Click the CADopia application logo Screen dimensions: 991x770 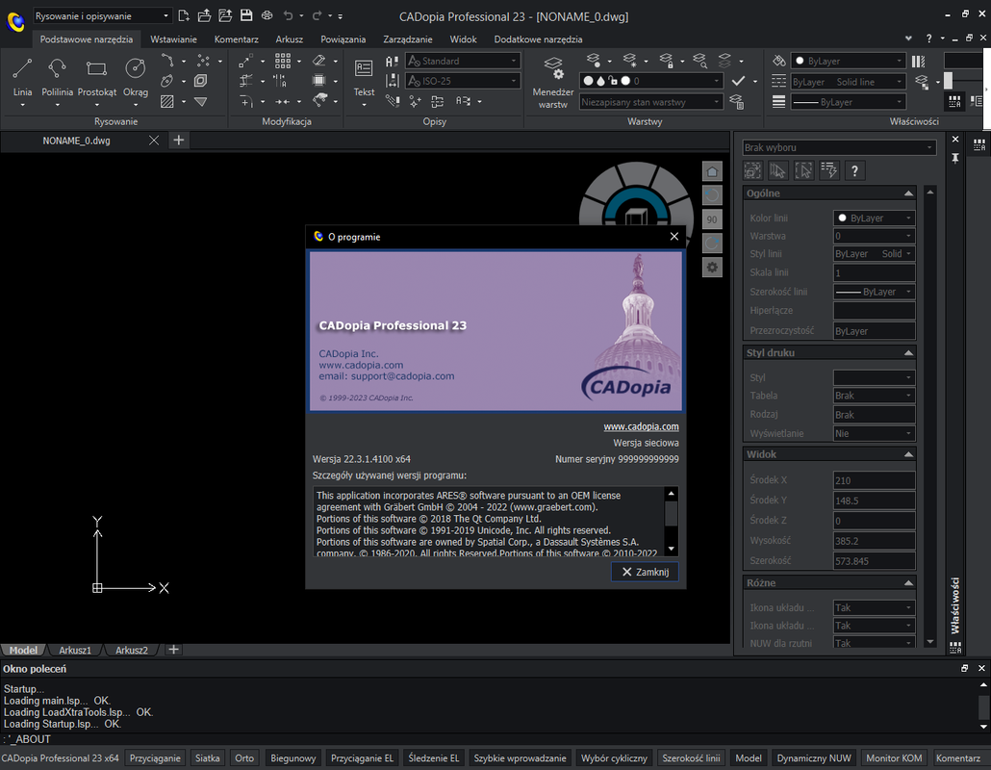(x=15, y=22)
